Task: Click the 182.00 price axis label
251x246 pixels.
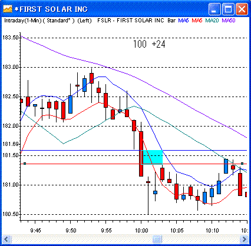Action: click(10, 126)
